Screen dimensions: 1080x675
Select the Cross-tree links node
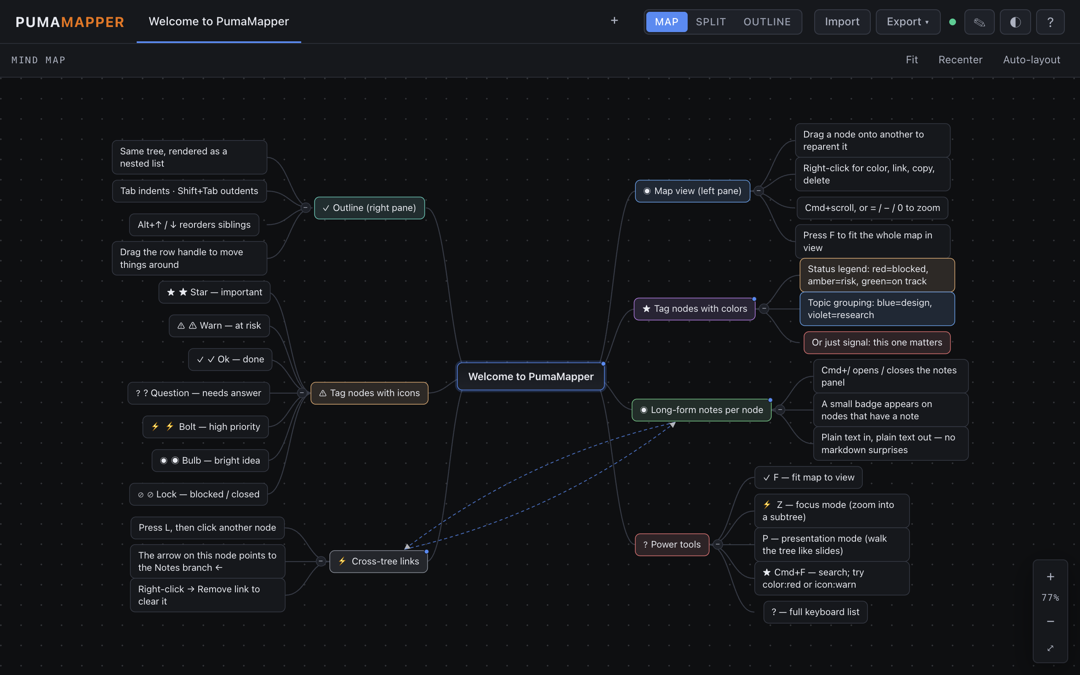[378, 561]
